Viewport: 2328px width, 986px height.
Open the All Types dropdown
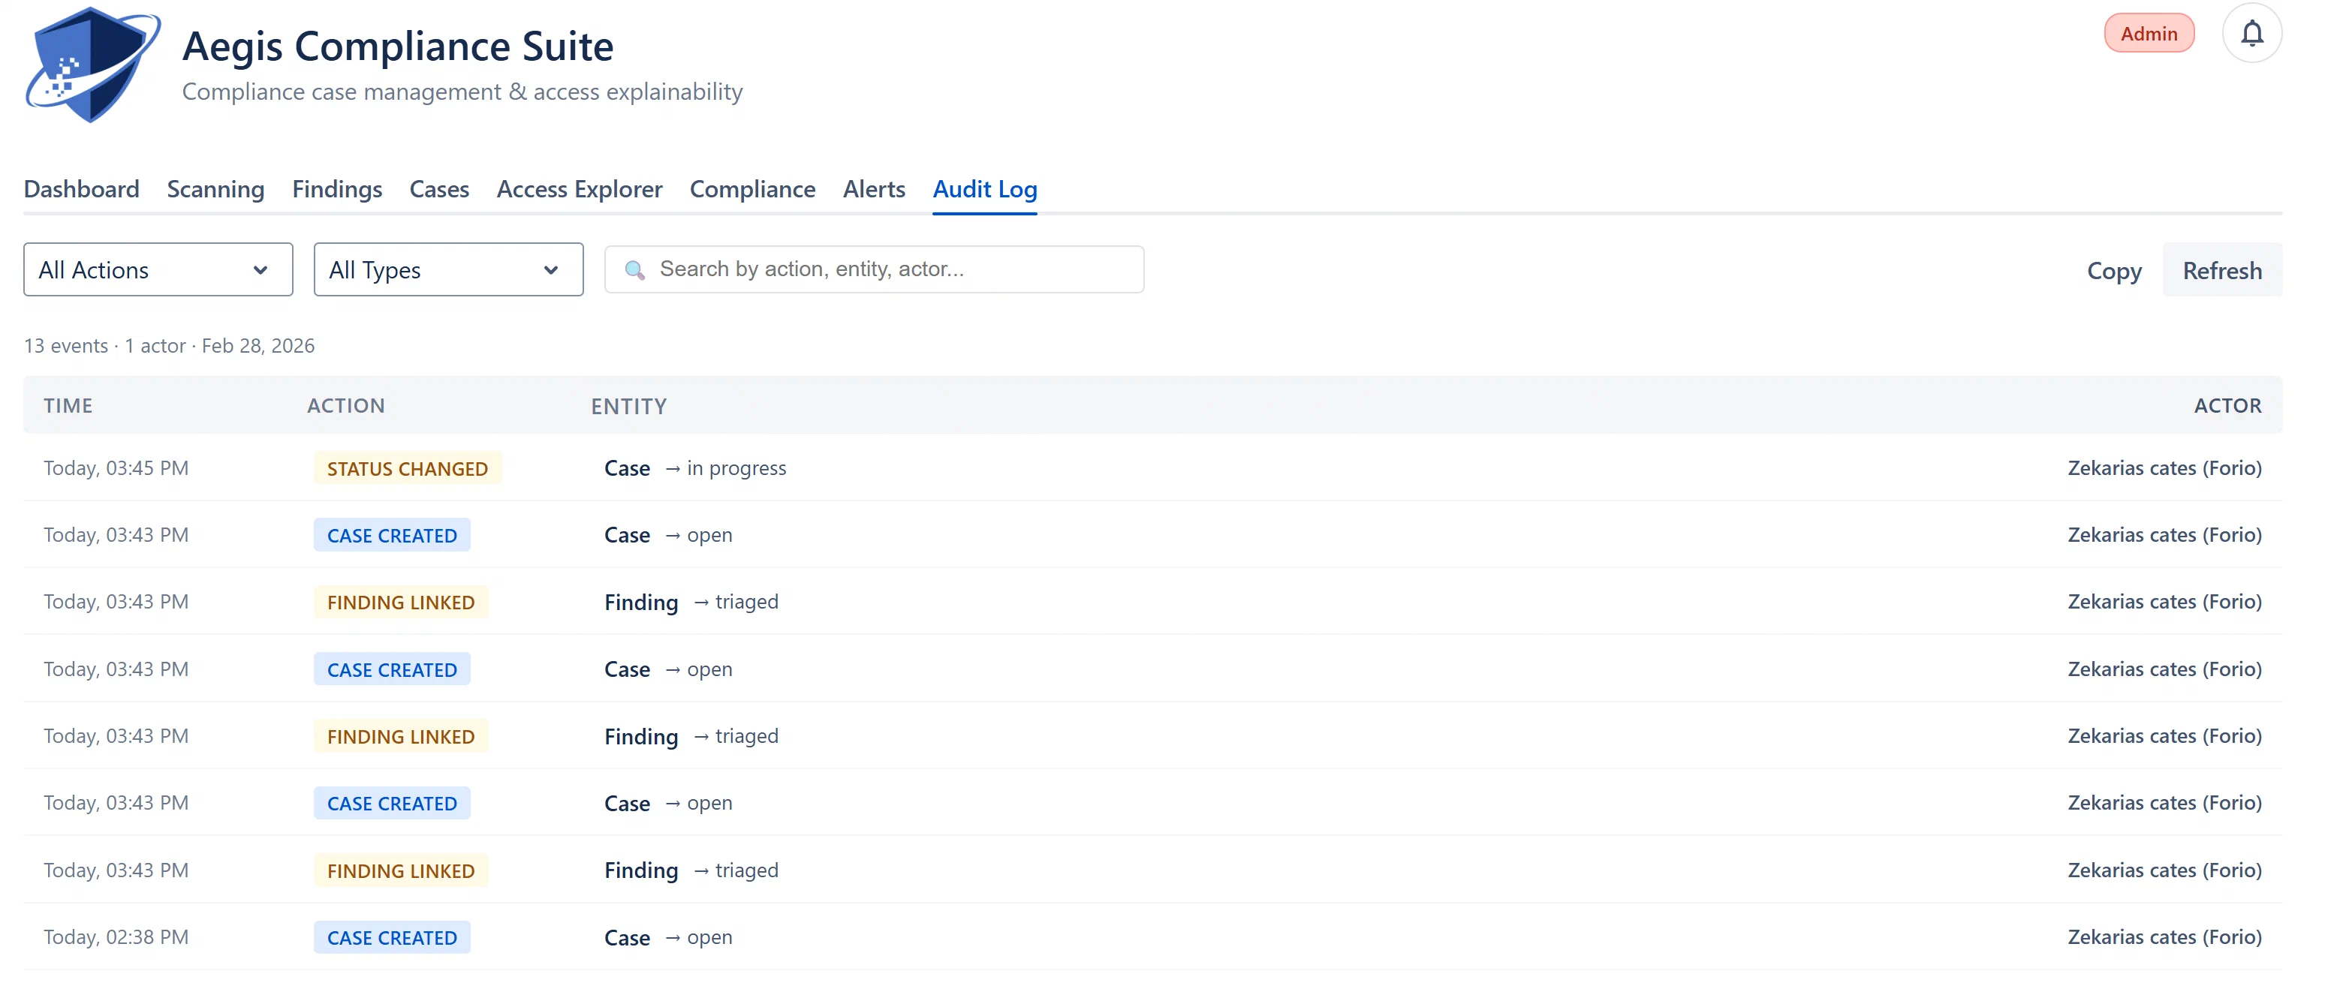click(x=448, y=269)
